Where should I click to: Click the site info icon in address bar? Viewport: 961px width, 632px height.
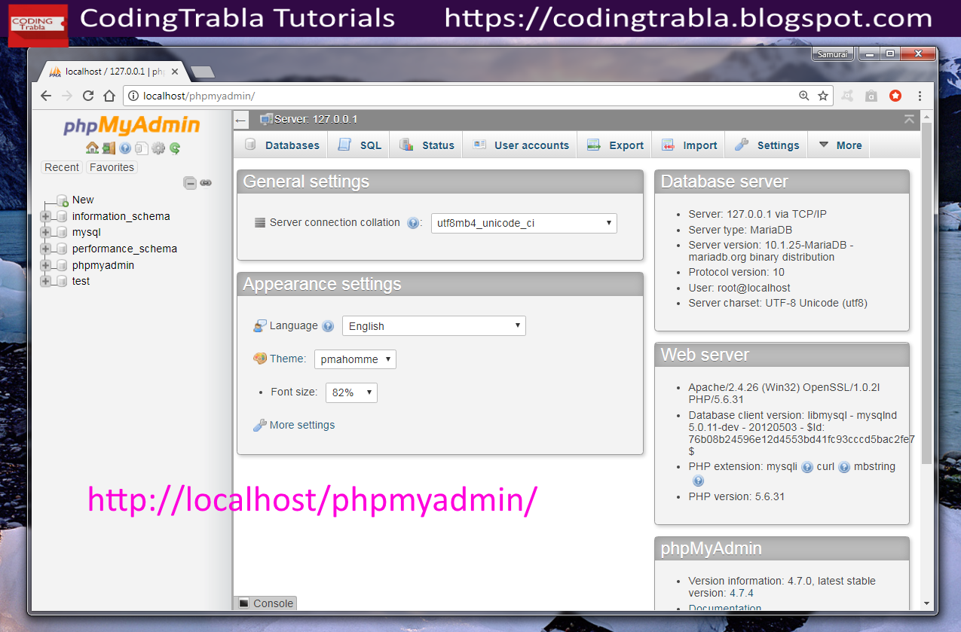click(x=133, y=96)
